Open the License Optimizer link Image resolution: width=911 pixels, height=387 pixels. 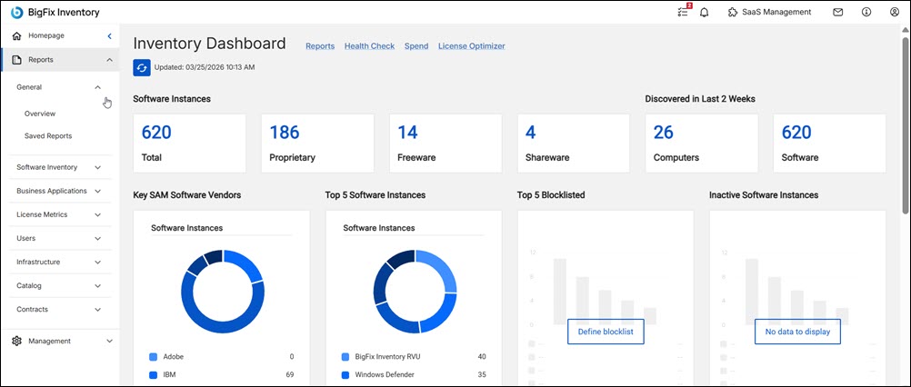tap(472, 45)
